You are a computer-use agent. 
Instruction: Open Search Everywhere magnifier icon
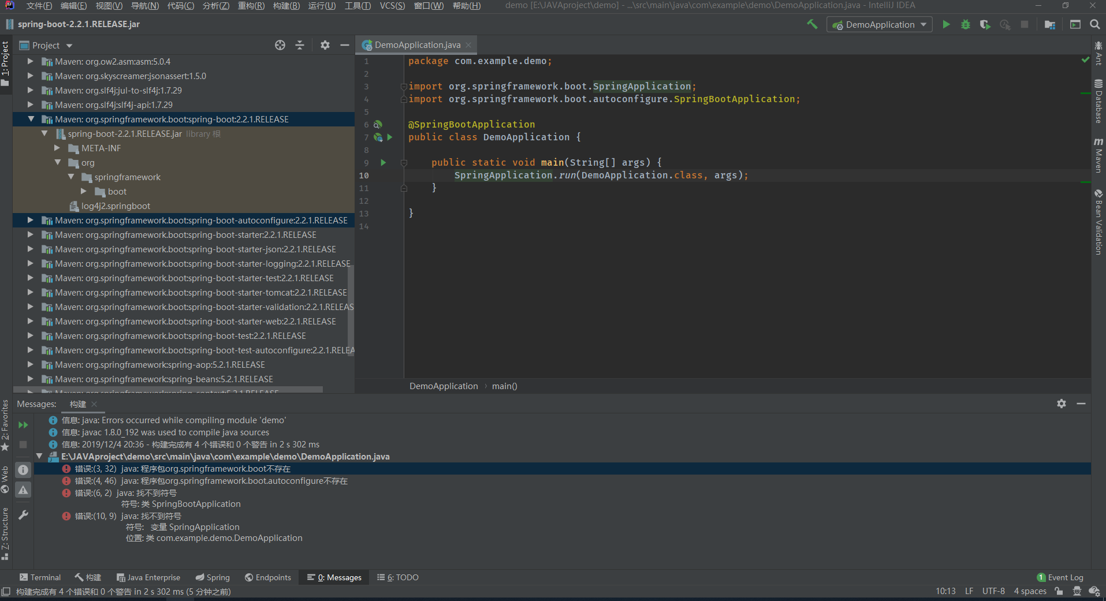(x=1094, y=24)
